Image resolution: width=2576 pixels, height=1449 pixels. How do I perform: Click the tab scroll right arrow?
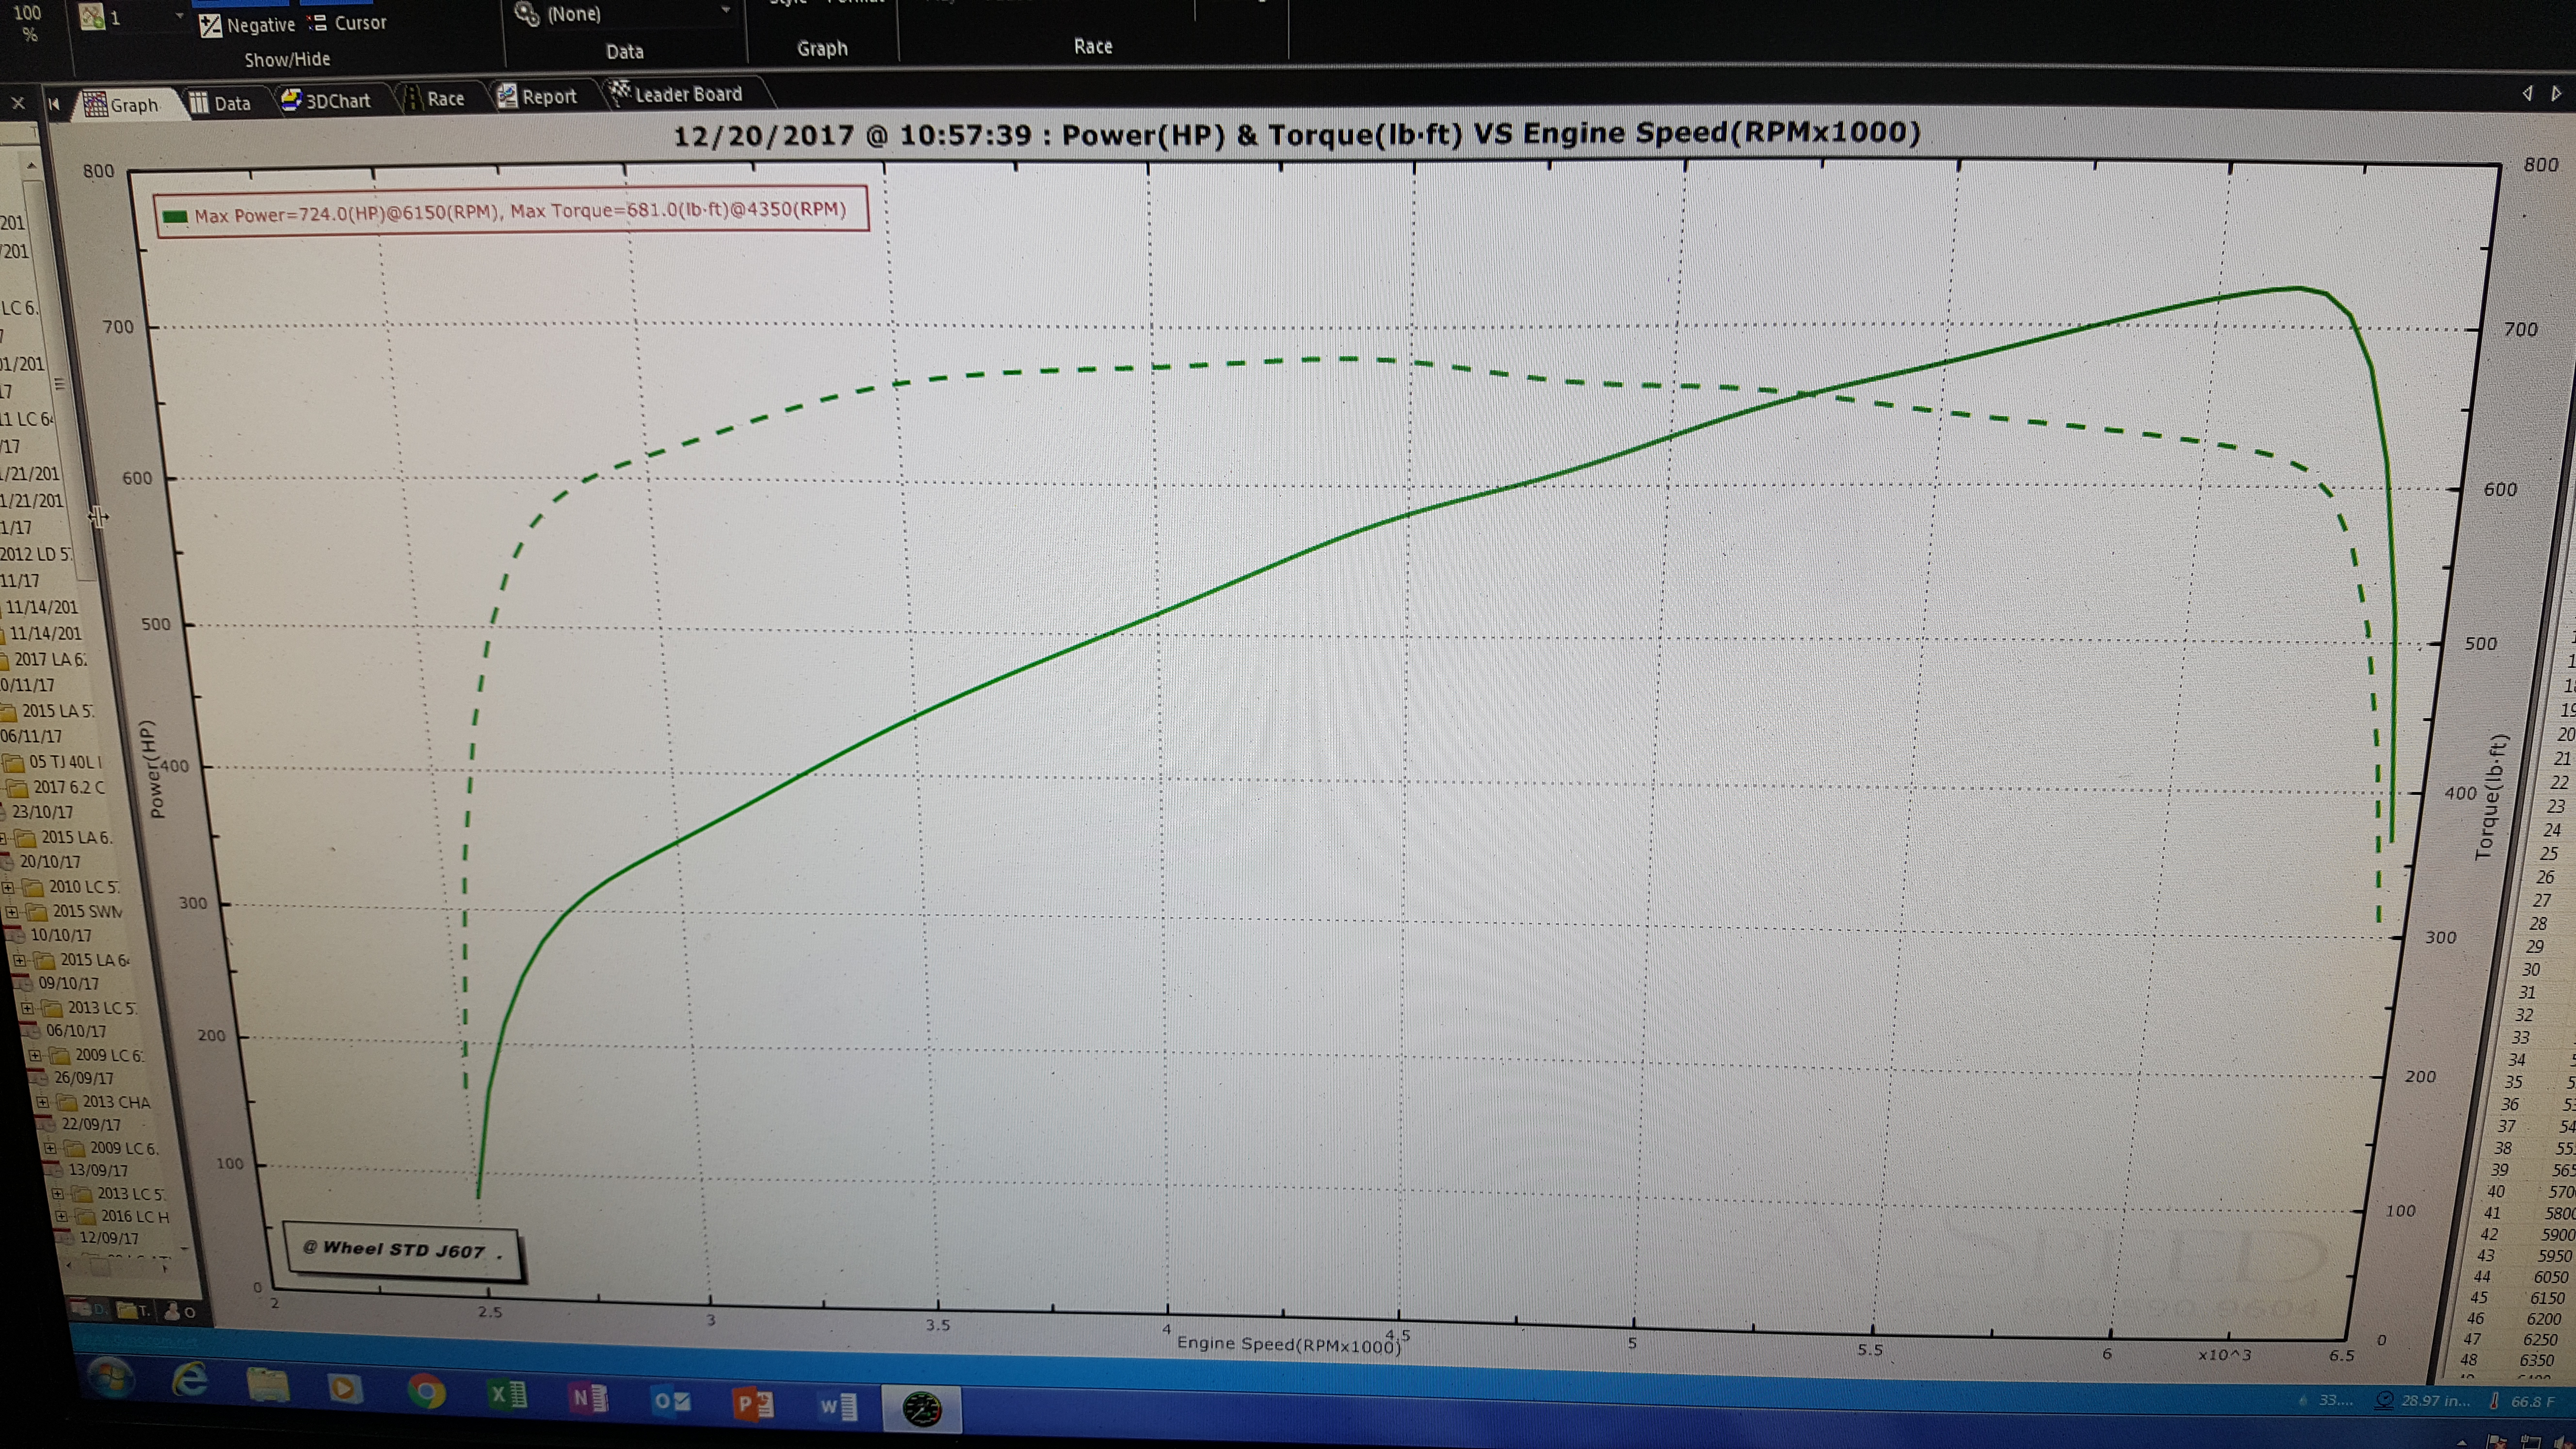click(2556, 93)
